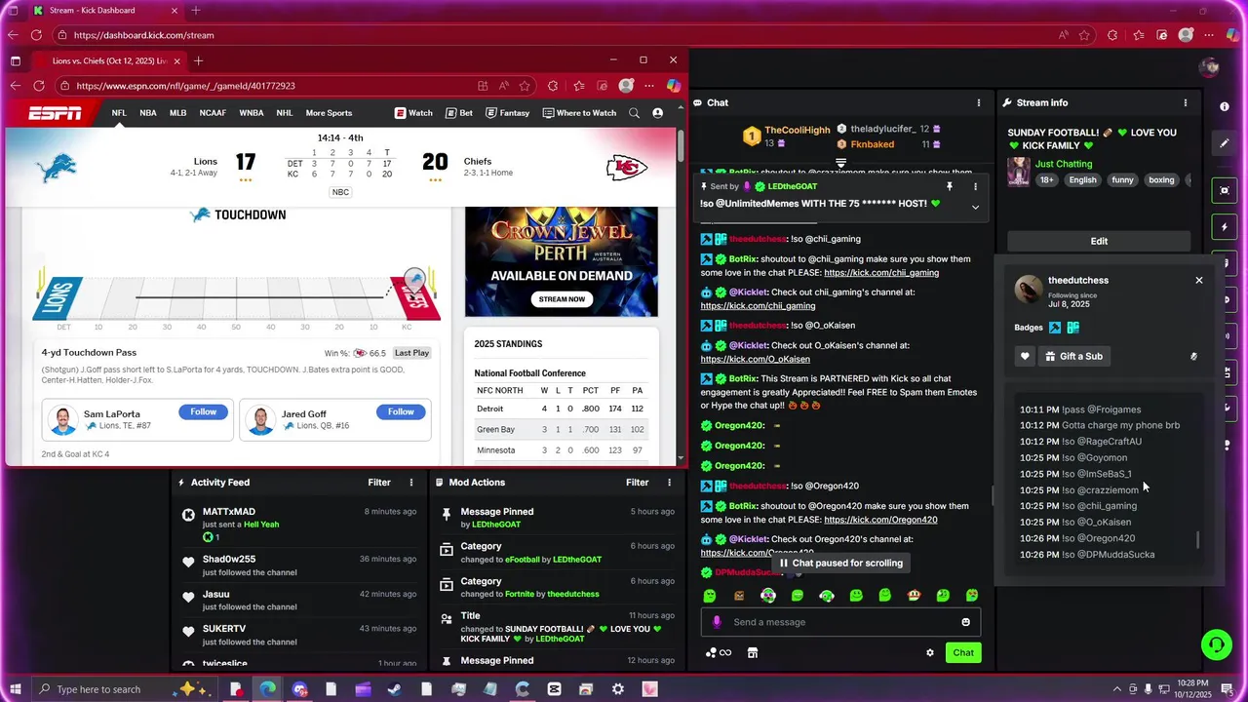The image size is (1248, 702).
Task: Open kick.com/O_oKaisen channel link
Action: [755, 359]
